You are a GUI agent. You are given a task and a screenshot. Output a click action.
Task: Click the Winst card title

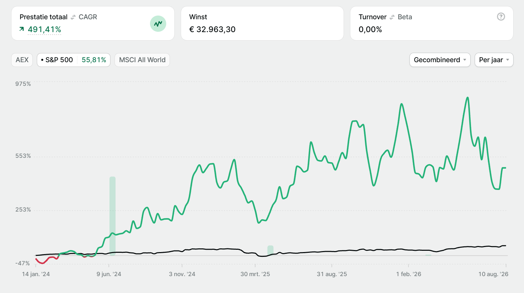pyautogui.click(x=198, y=17)
